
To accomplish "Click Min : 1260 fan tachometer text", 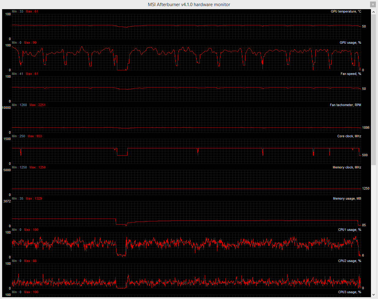I will tap(19, 105).
